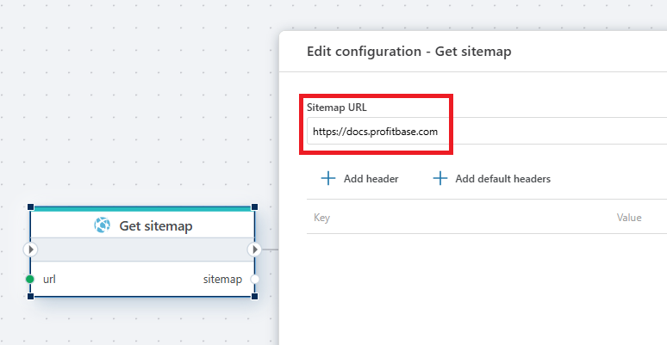Click the globe icon on Get sitemap node

click(103, 225)
